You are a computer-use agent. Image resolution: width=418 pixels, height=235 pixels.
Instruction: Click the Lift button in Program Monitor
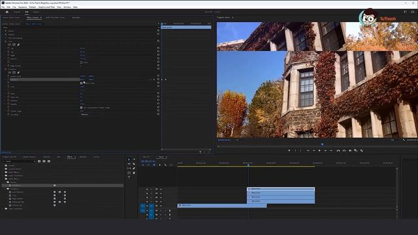pos(338,151)
